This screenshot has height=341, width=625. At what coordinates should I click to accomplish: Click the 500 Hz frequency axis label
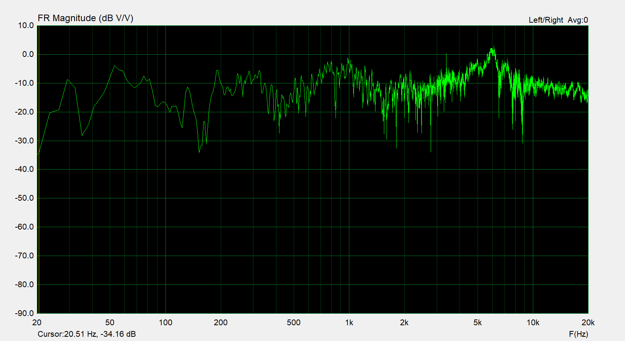pos(294,323)
